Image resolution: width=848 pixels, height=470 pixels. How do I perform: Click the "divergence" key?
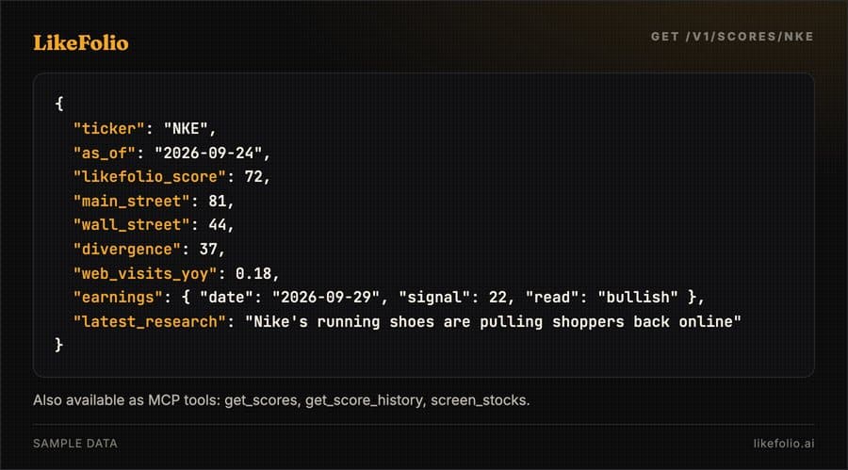(127, 250)
